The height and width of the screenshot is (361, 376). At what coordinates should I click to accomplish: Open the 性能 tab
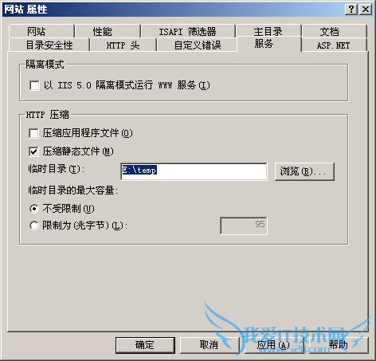108,31
